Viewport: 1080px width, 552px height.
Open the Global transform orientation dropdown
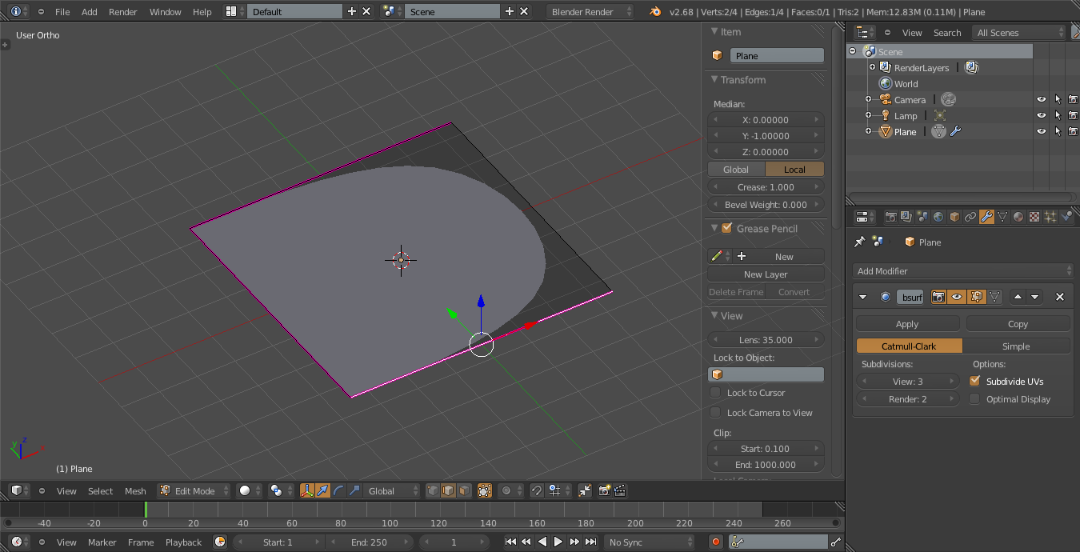coord(392,490)
